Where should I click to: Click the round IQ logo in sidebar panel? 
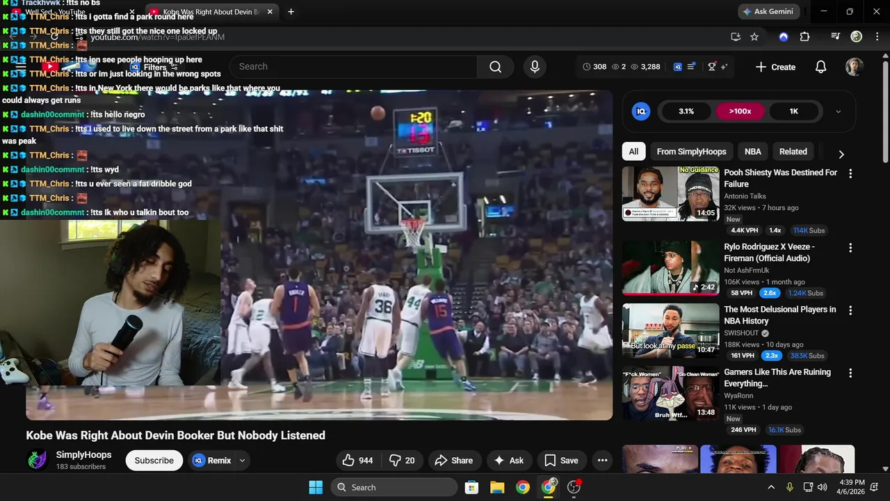[641, 111]
